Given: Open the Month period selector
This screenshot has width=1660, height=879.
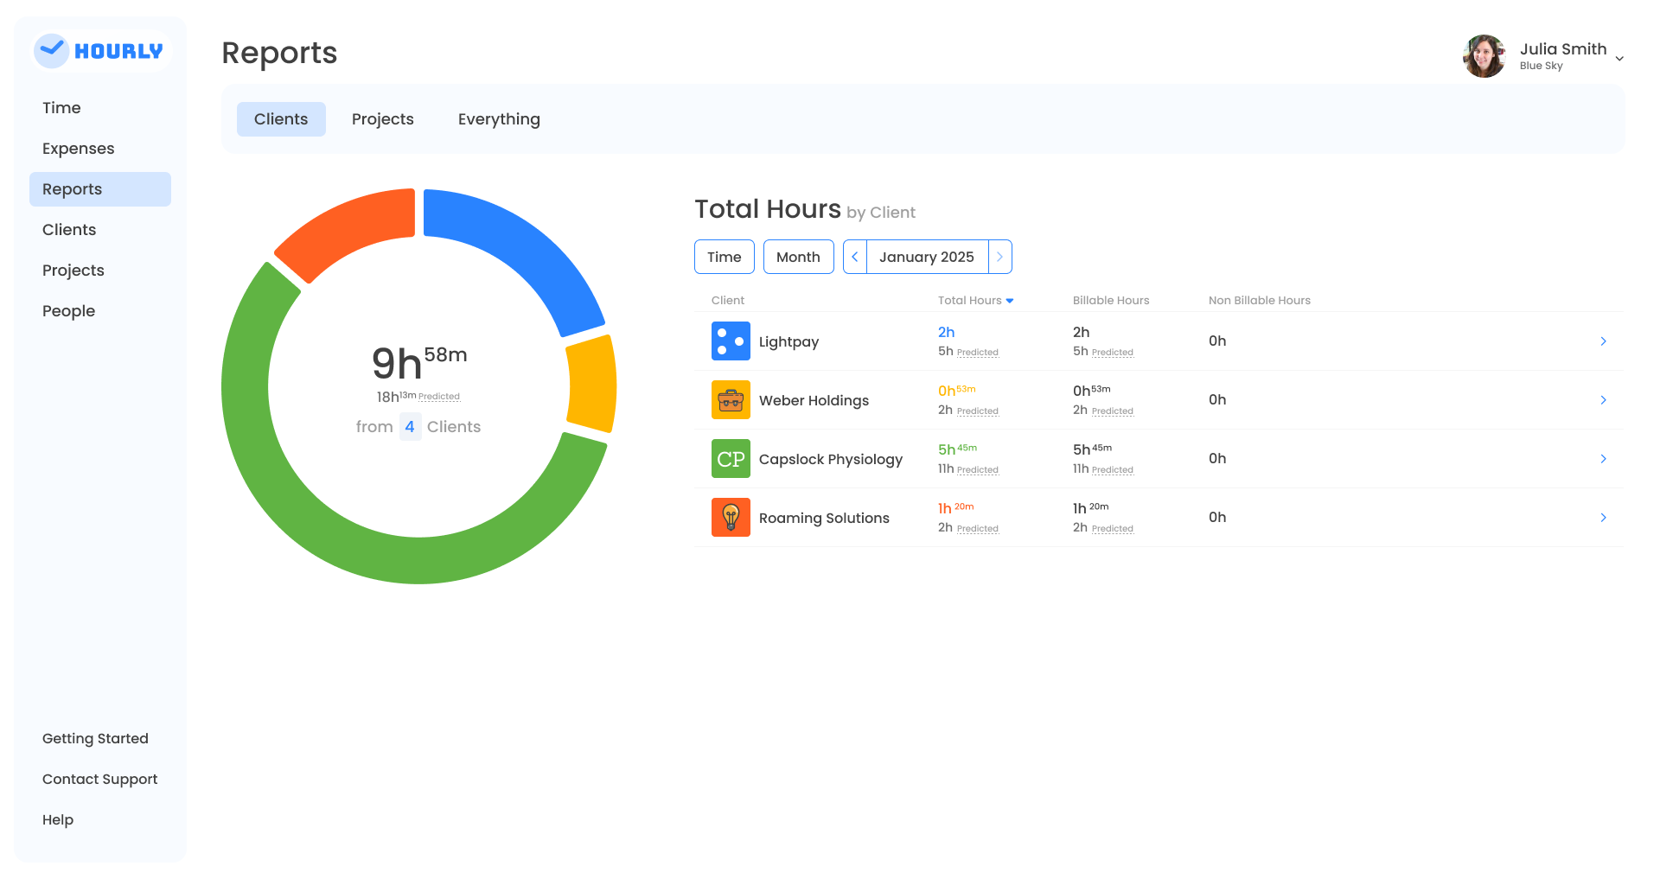Looking at the screenshot, I should click(x=798, y=257).
